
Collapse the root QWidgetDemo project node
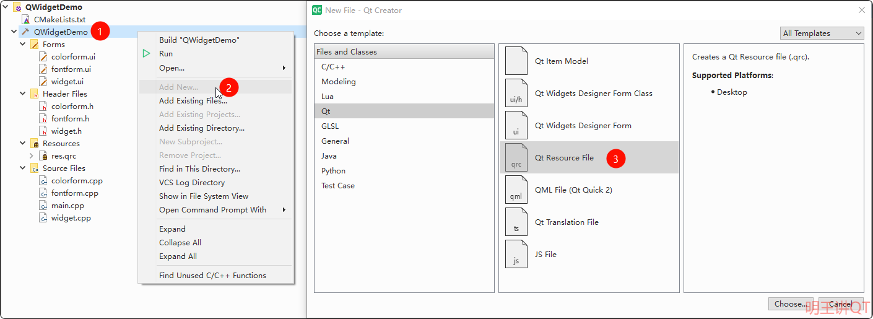coord(6,7)
